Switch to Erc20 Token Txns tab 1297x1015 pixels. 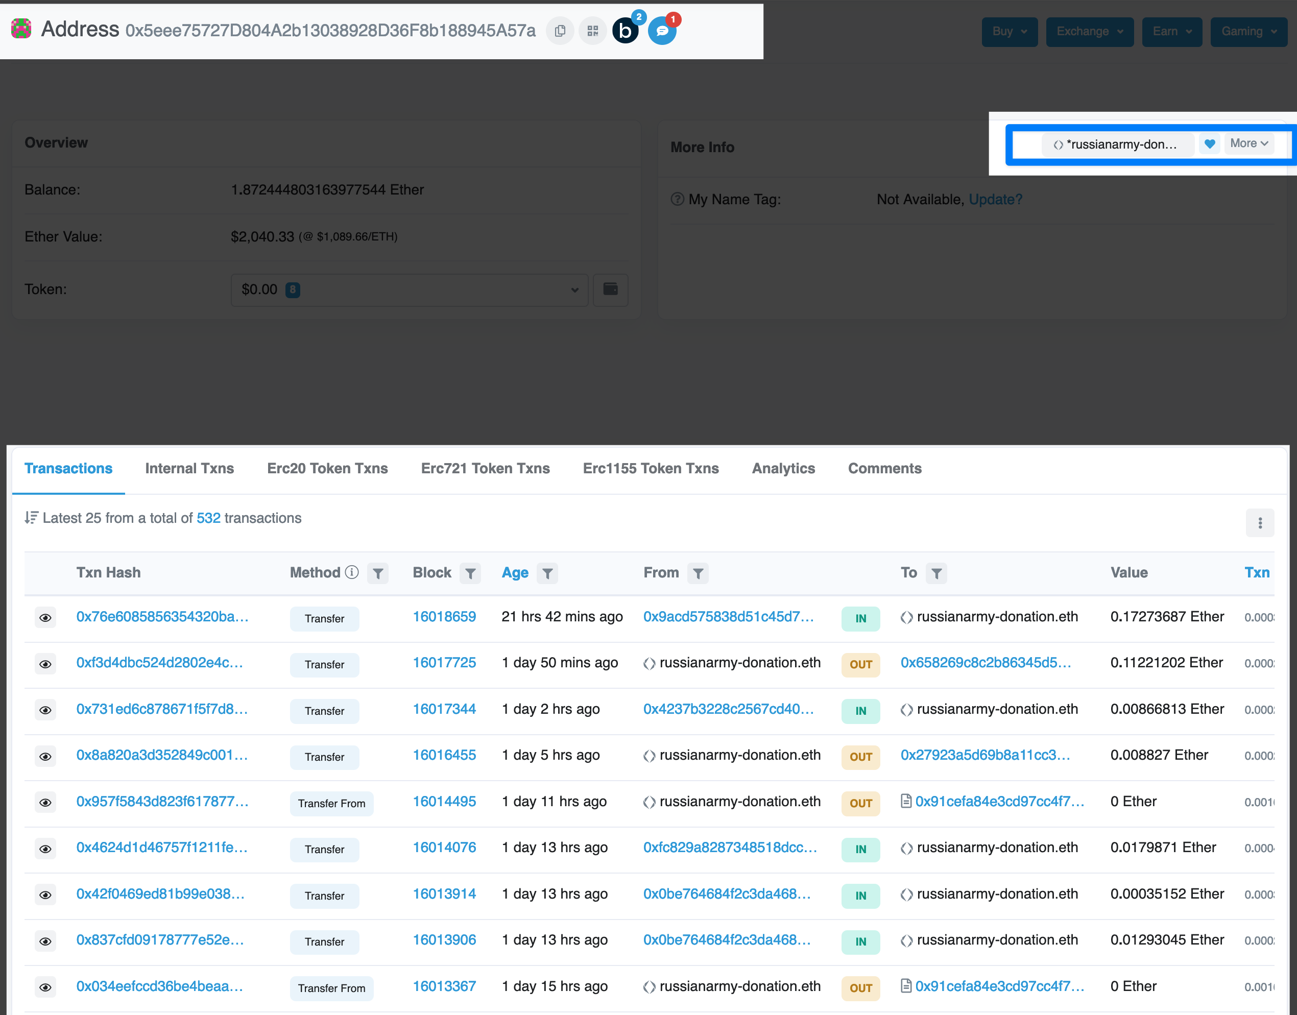pyautogui.click(x=327, y=468)
